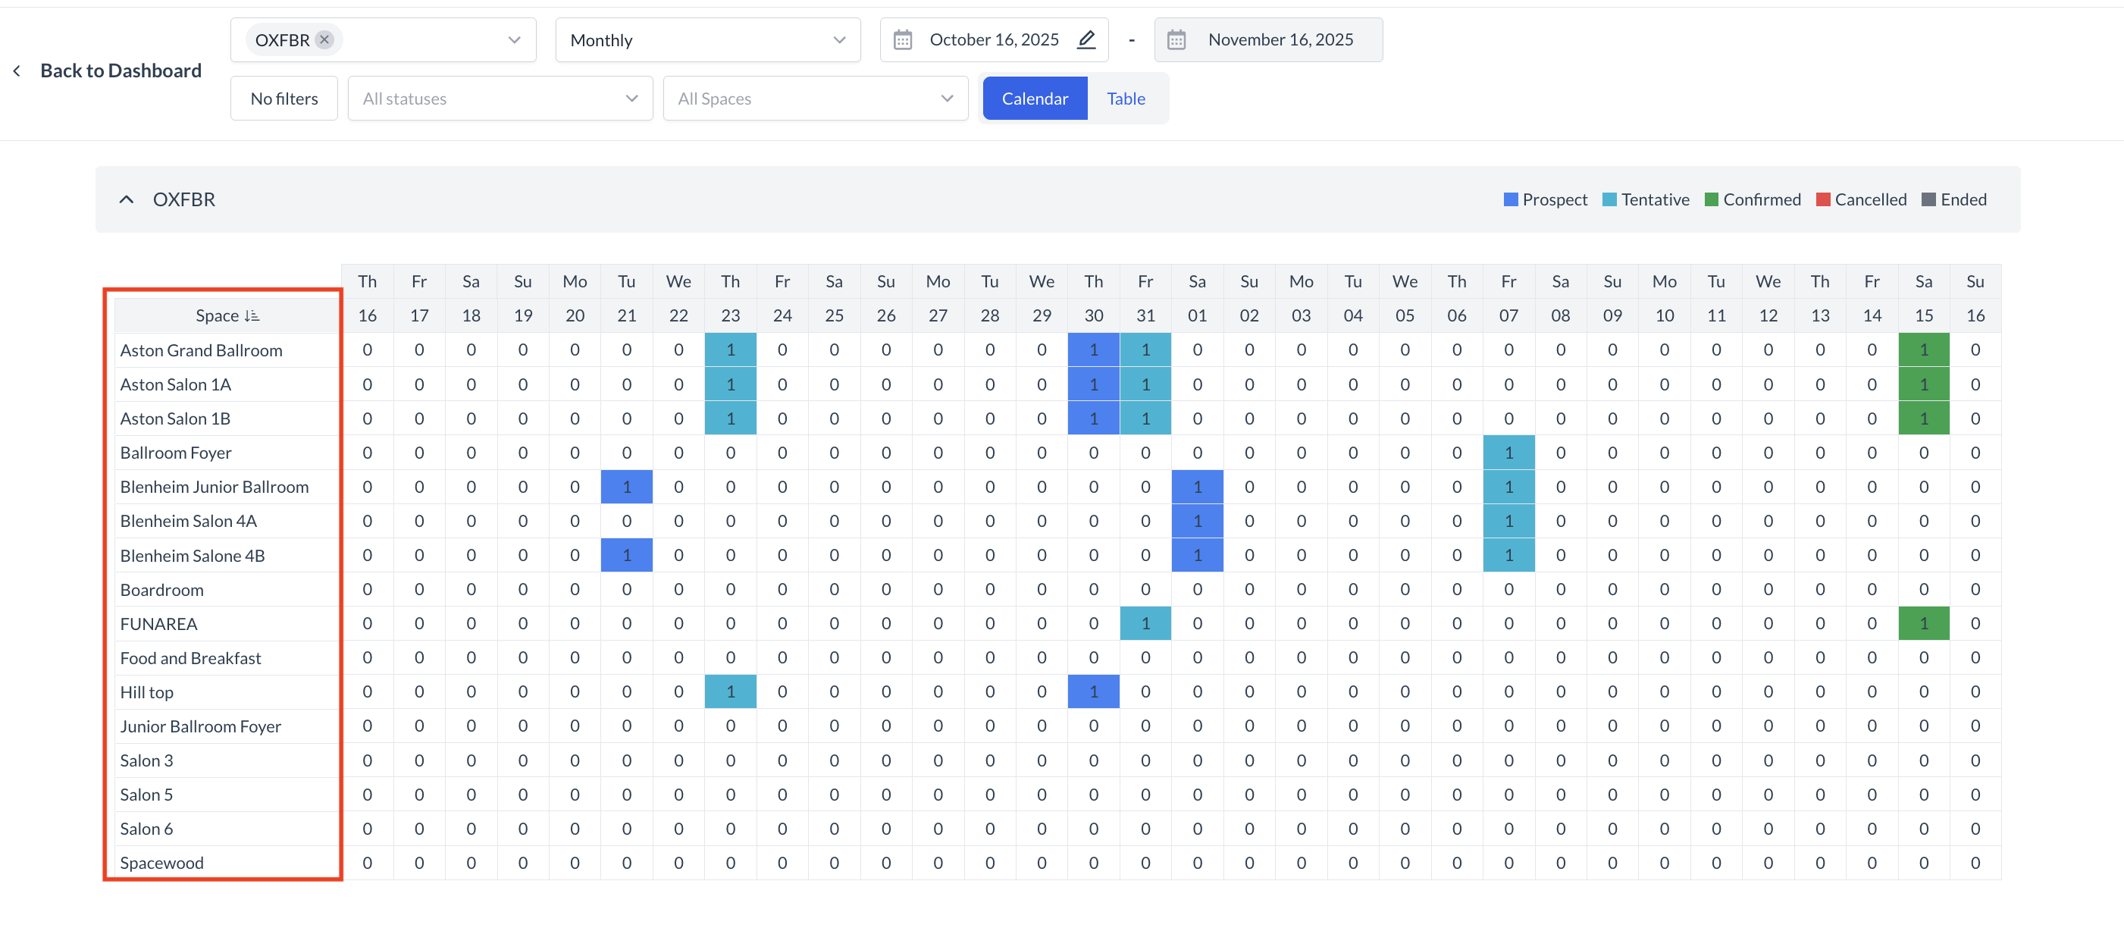
Task: Click the No filters button
Action: 284,99
